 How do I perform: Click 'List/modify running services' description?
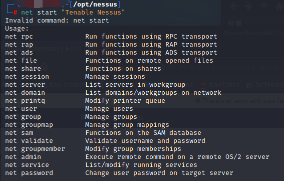coord(141,165)
